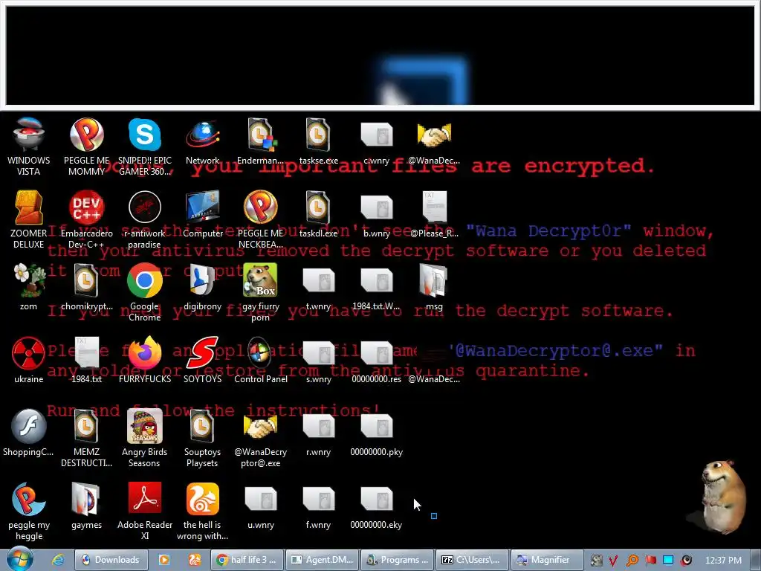
Task: Open the Windows Start orb
Action: point(20,559)
